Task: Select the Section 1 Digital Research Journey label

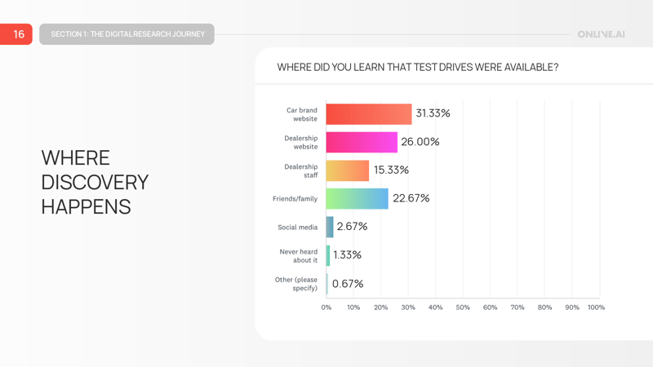Action: [127, 34]
